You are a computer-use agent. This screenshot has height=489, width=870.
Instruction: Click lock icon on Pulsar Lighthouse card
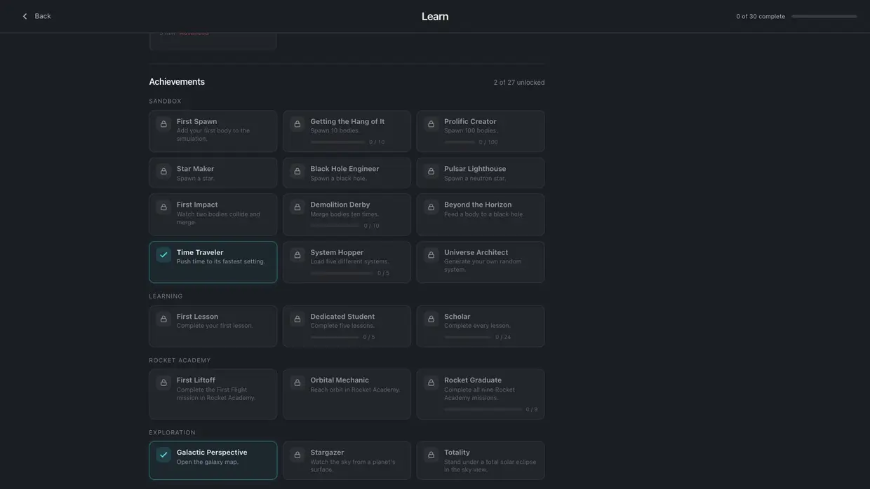click(x=431, y=172)
